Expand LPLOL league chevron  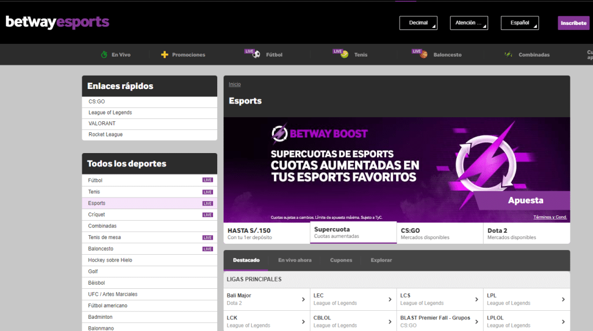(563, 322)
